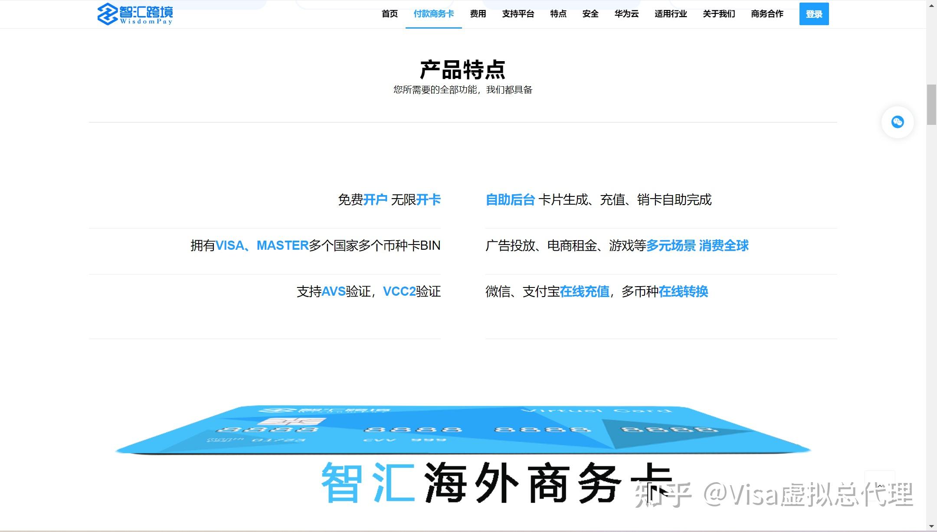Open 华为云 nav link
937x532 pixels.
626,14
